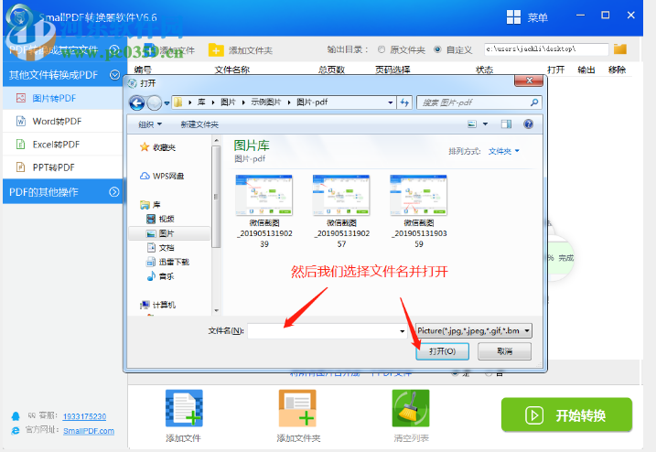This screenshot has height=452, width=656.
Task: Open the file name history dropdown arrow
Action: point(402,331)
